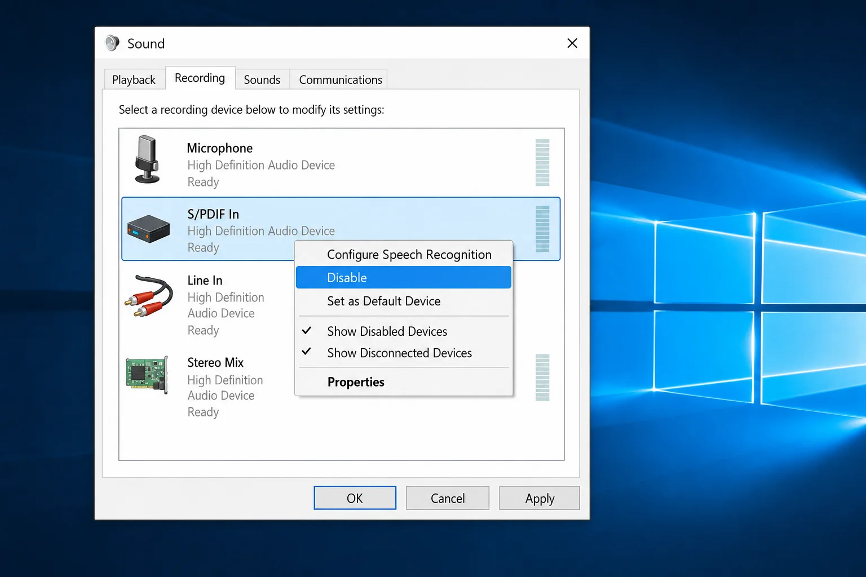The width and height of the screenshot is (866, 577).
Task: Click the S/PDIF In level meter
Action: coord(542,229)
